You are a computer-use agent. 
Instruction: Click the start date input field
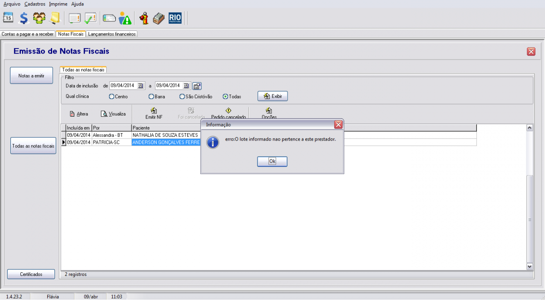(x=124, y=85)
